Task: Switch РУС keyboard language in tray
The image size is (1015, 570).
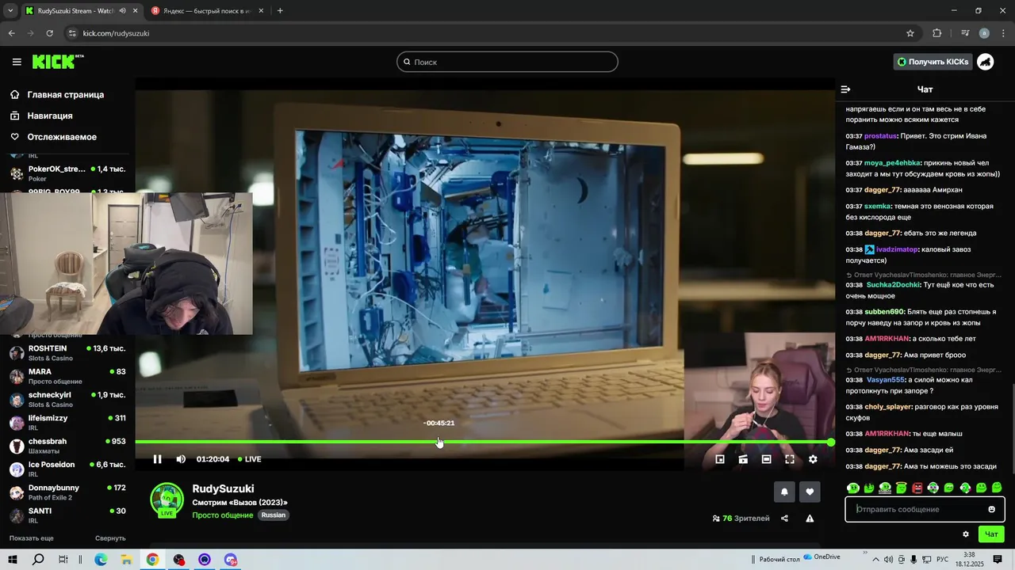Action: click(x=943, y=560)
